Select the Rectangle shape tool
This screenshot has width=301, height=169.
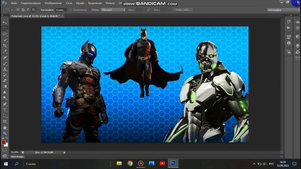(5, 121)
